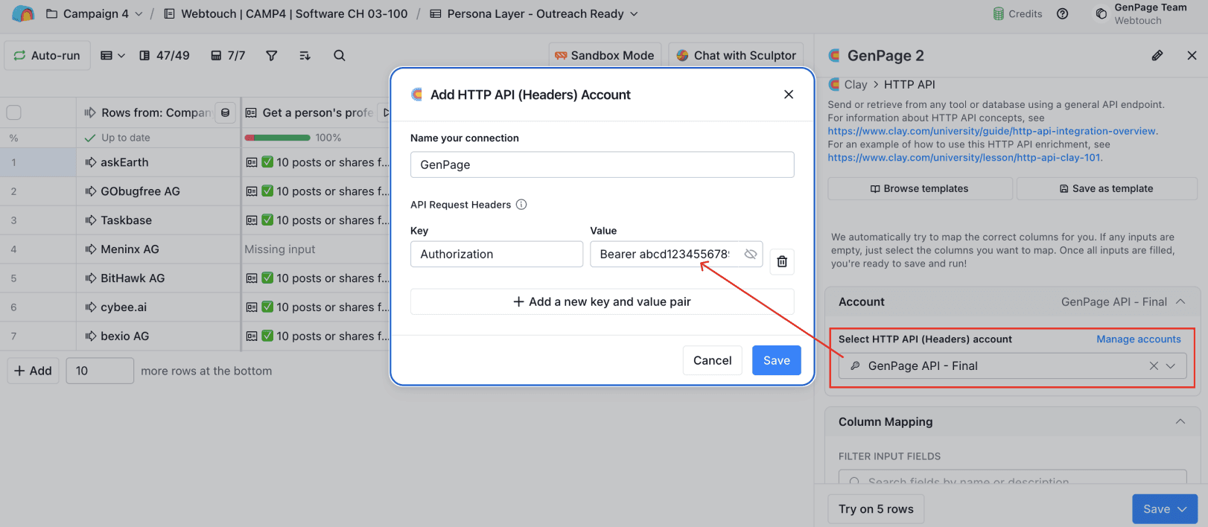Close the Add HTTP API dialog
The height and width of the screenshot is (527, 1208).
point(789,95)
